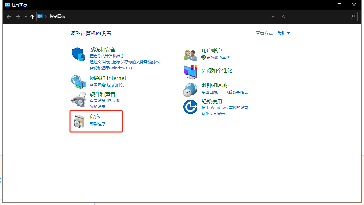Open 查看网络状态和任务 link

[107, 85]
